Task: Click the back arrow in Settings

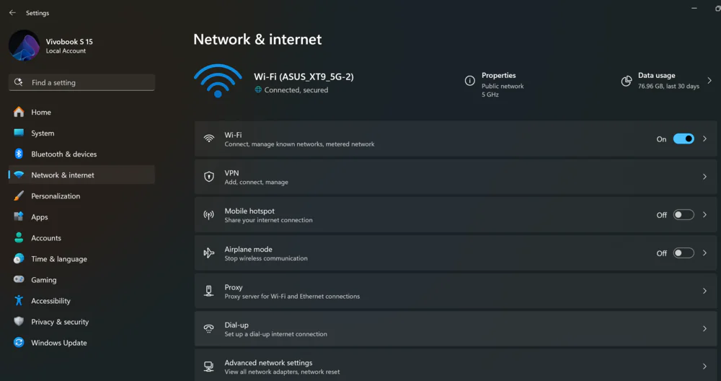Action: pyautogui.click(x=12, y=13)
